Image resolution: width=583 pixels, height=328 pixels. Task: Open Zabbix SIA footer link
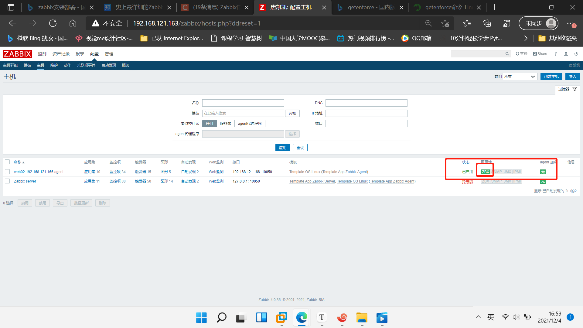tap(315, 300)
